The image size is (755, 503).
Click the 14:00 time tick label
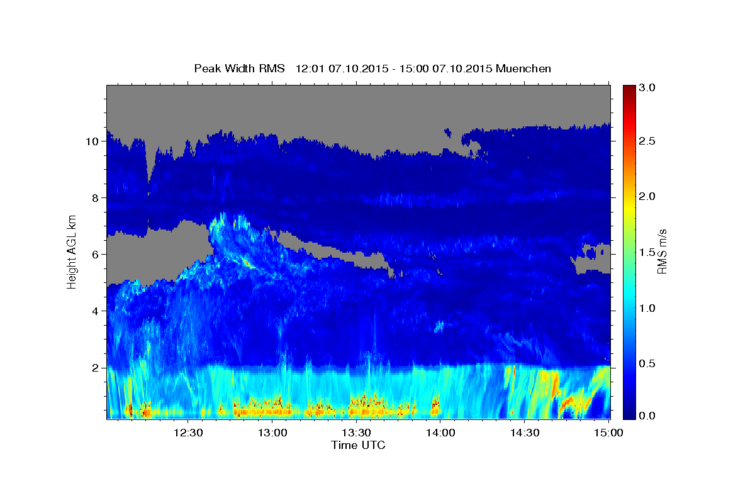click(440, 433)
